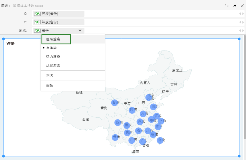The image size is (246, 160).
Task: Click the 安徽 point marker
Action: click(151, 119)
